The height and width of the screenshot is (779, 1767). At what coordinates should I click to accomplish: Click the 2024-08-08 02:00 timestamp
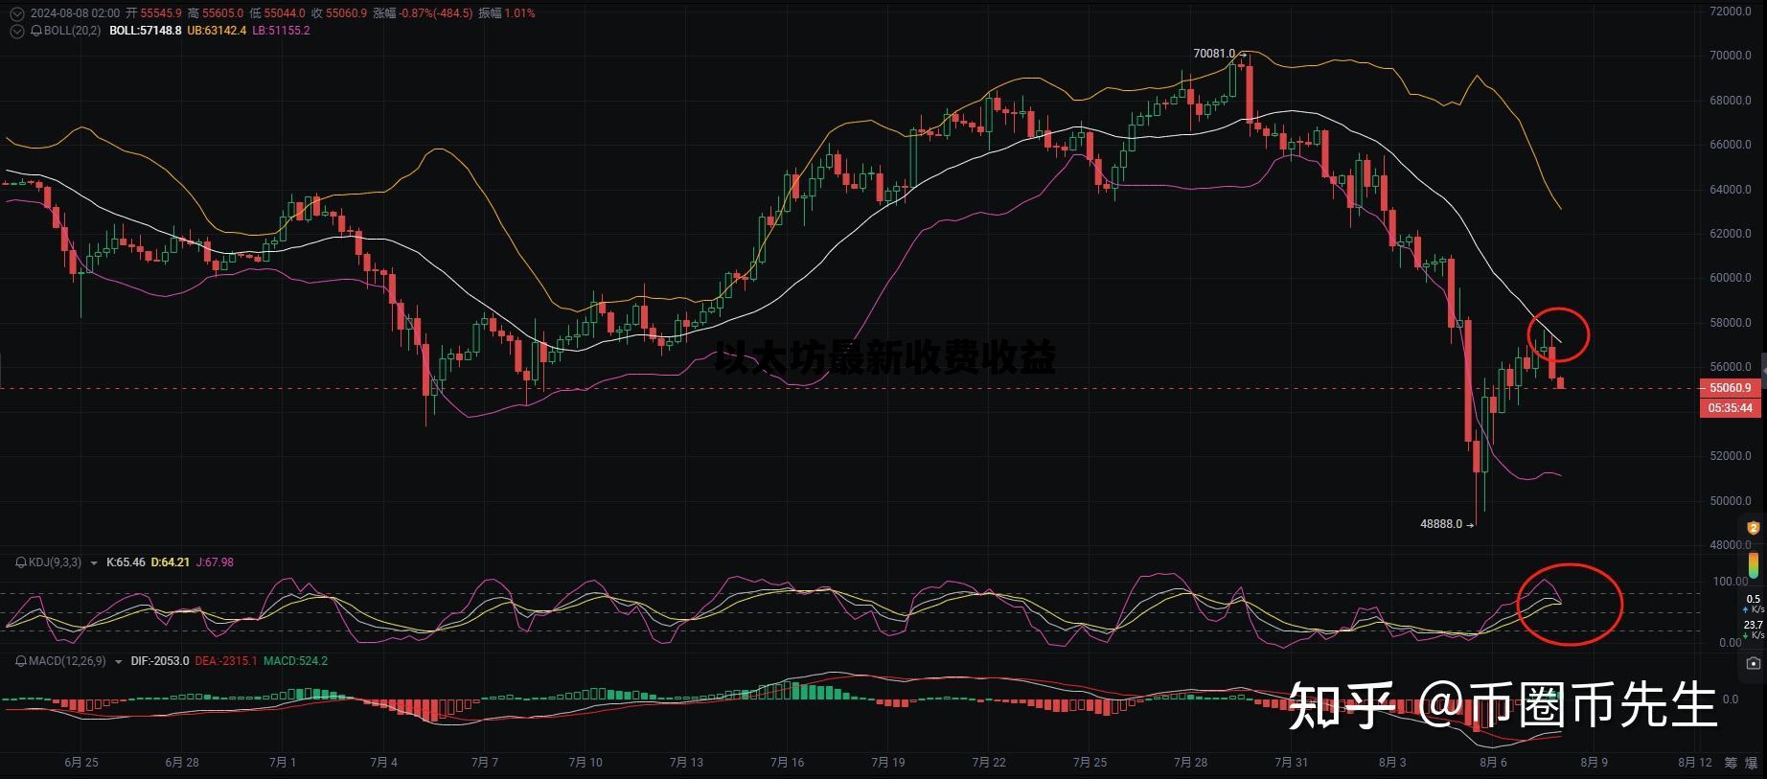tap(76, 13)
